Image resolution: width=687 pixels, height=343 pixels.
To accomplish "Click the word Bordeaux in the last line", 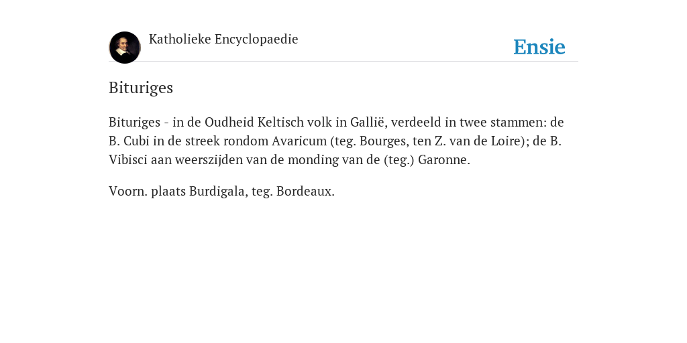I will coord(304,192).
